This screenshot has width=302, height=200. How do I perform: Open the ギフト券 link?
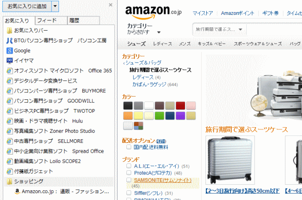click(270, 13)
